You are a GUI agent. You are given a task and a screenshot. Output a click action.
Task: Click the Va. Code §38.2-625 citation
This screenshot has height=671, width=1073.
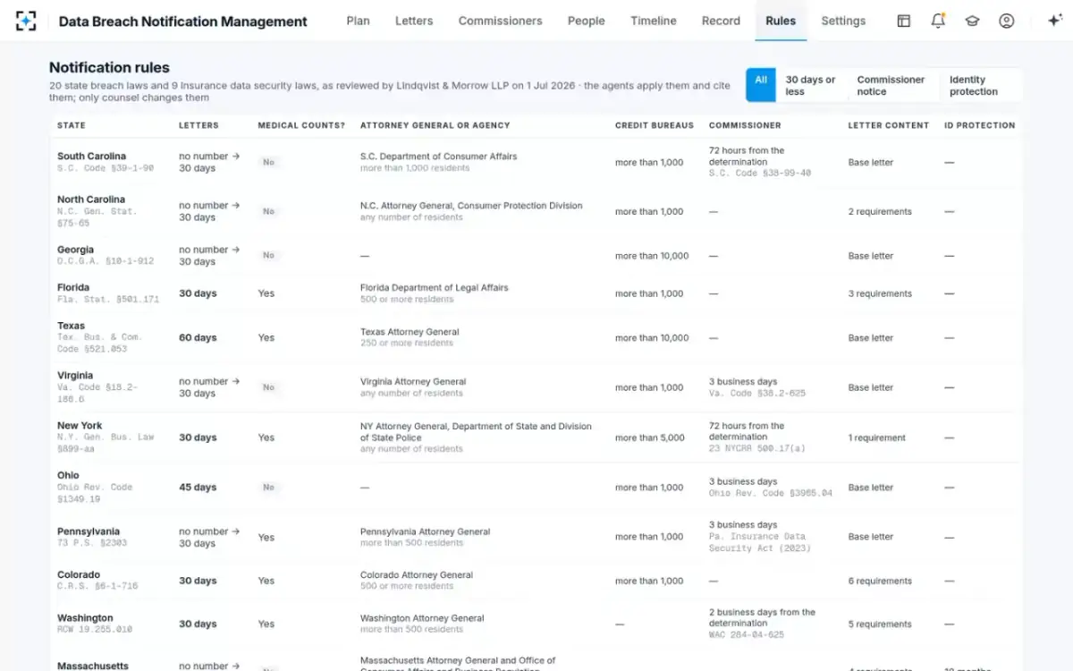757,394
